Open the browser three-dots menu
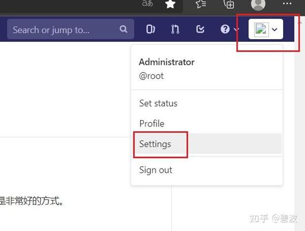 coord(287,4)
